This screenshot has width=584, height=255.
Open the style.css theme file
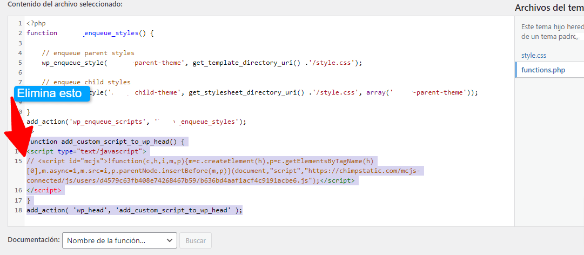point(533,56)
